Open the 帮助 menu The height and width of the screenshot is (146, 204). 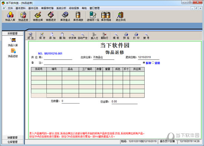click(x=84, y=8)
